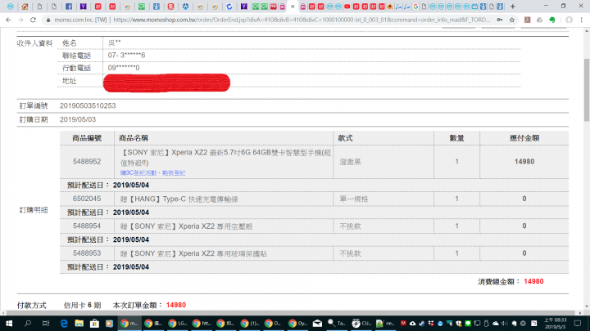Image resolution: width=590 pixels, height=331 pixels.
Task: Click the Xperia XZ2 專用空壓殼 item name
Action: [x=187, y=226]
